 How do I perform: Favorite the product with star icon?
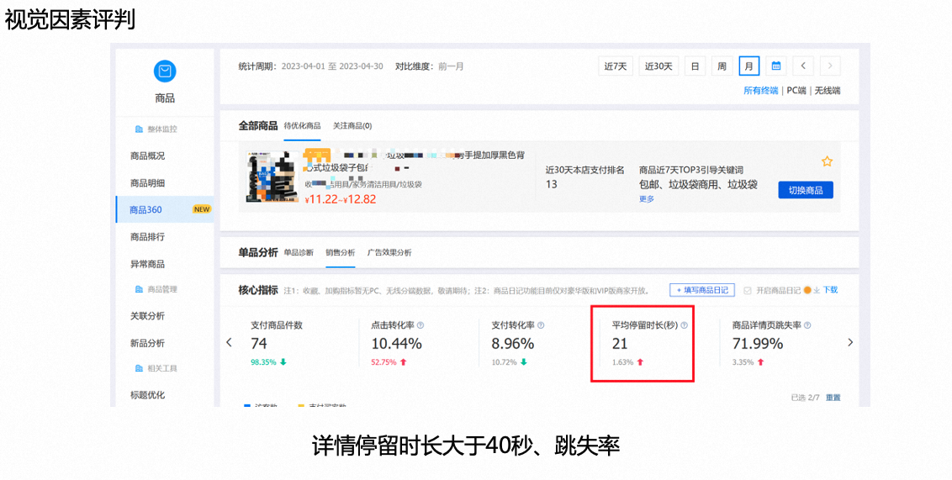pos(827,161)
